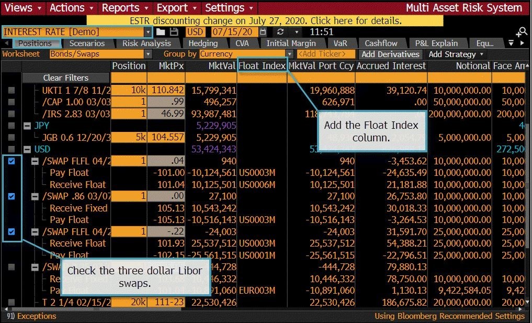The height and width of the screenshot is (323, 532).
Task: Uncheck the first /SWAP FLFL checkbox
Action: tap(12, 161)
